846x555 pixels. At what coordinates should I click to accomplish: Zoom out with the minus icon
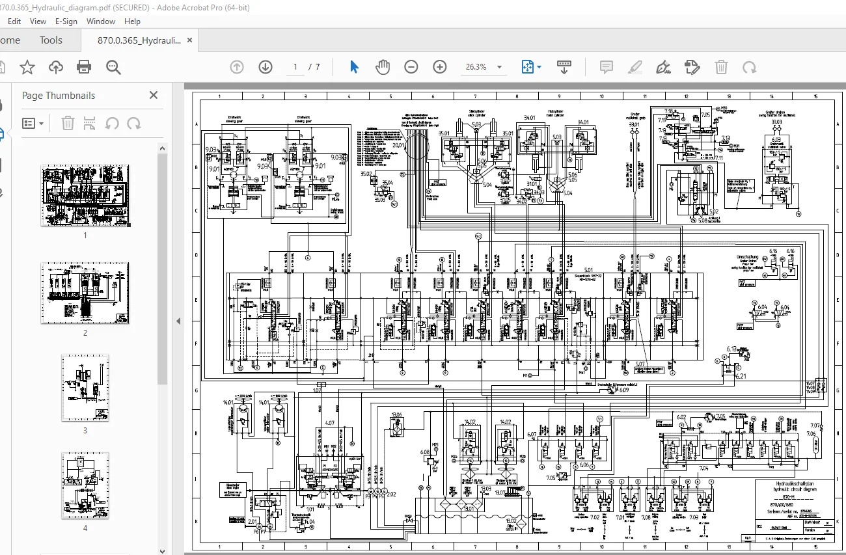pos(411,66)
